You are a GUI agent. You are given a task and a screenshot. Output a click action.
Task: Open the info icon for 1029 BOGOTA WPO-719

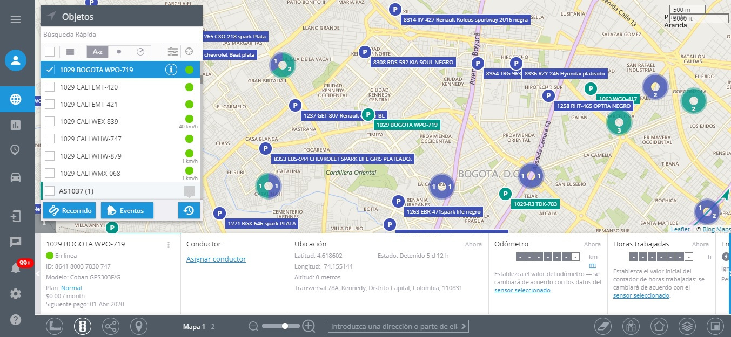(171, 70)
